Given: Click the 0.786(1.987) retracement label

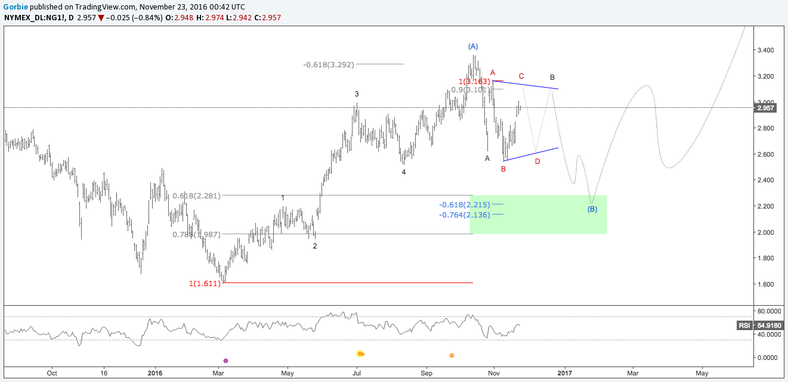Looking at the screenshot, I should (196, 235).
